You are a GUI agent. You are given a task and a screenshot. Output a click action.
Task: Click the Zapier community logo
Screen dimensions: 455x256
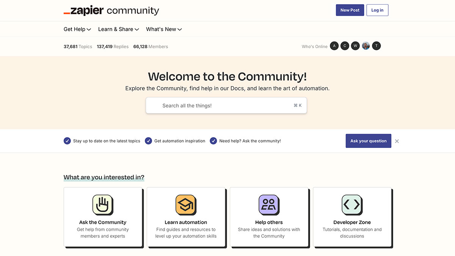point(111,10)
